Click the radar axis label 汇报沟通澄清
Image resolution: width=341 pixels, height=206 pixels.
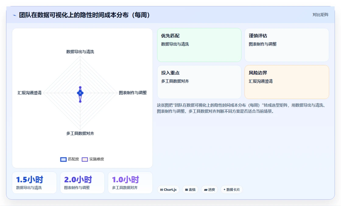click(x=30, y=93)
